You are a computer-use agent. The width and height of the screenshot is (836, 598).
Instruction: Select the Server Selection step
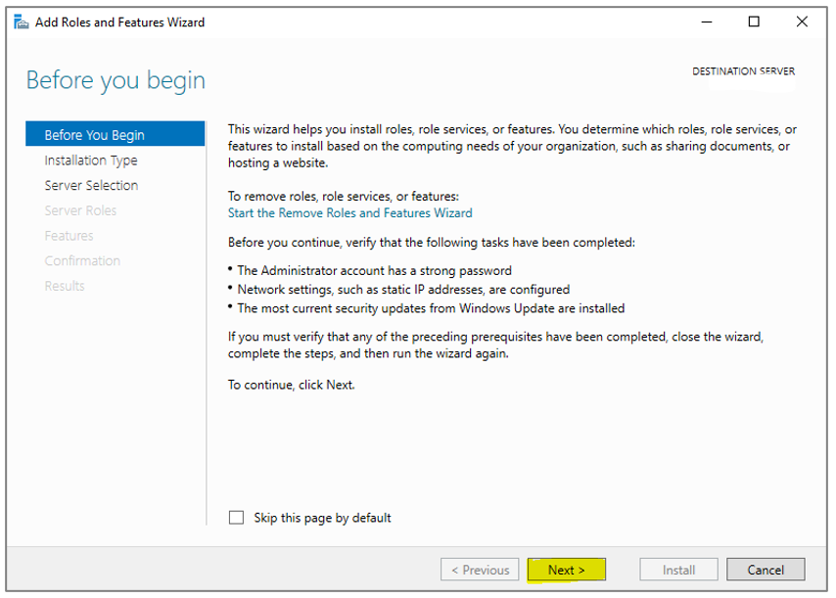(91, 185)
